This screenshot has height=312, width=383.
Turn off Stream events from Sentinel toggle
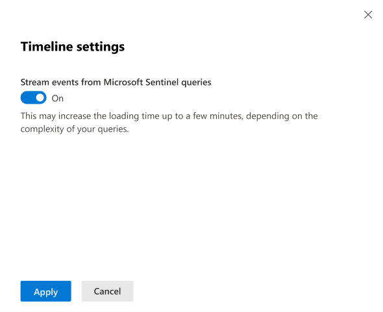pos(34,98)
